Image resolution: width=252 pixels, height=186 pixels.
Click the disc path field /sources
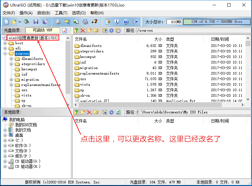(194, 30)
